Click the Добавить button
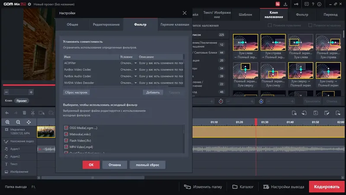 [x=153, y=92]
